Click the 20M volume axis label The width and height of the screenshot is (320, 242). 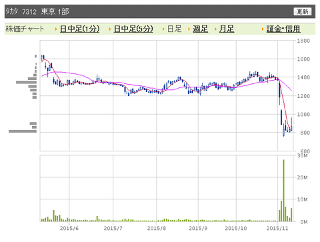[x=303, y=177]
